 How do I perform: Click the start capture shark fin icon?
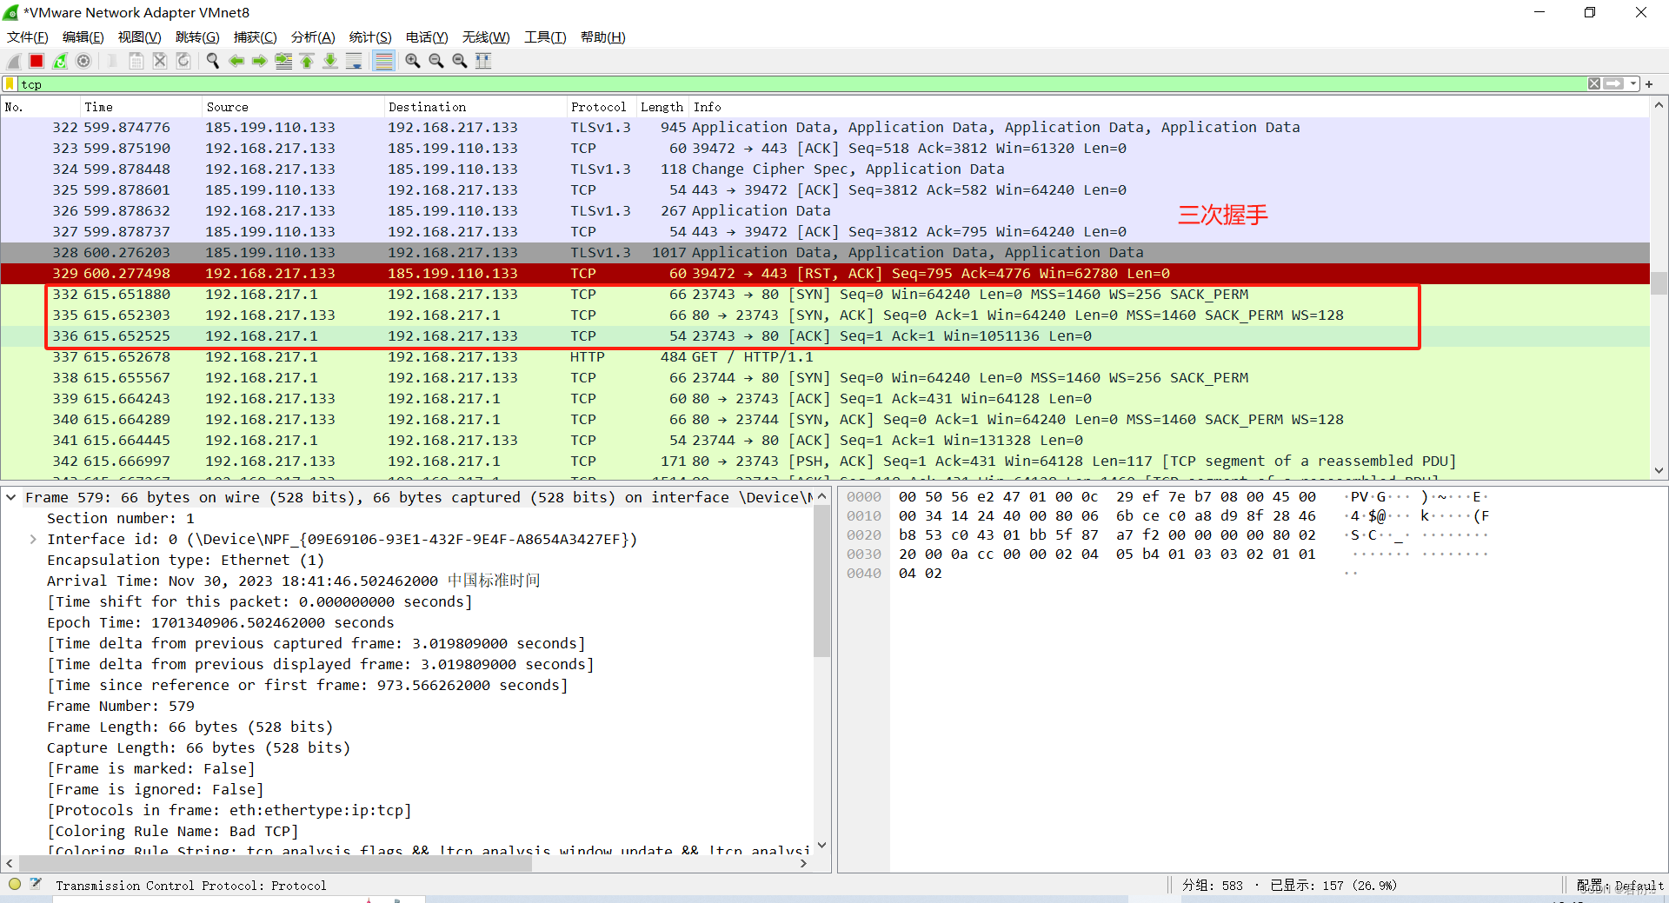pos(14,61)
